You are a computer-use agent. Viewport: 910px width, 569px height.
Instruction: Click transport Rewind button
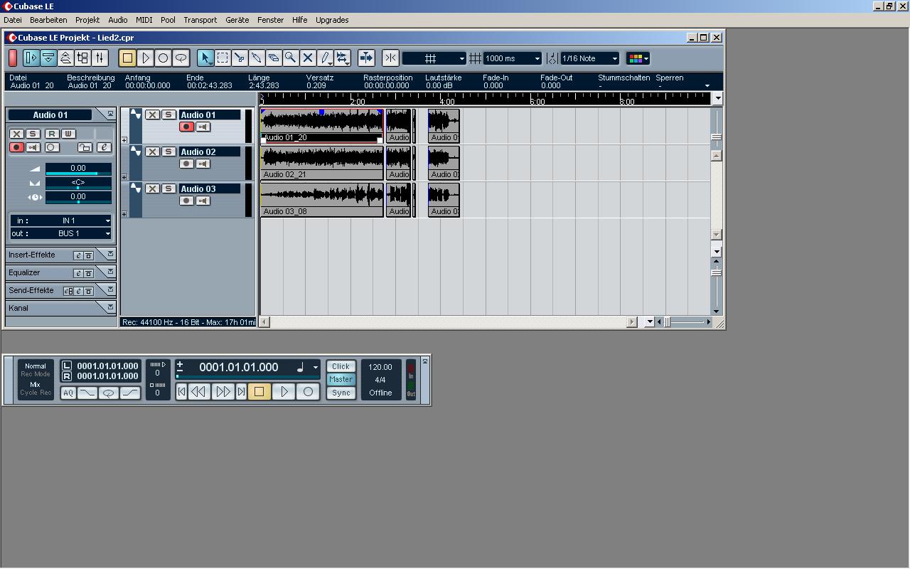[199, 391]
